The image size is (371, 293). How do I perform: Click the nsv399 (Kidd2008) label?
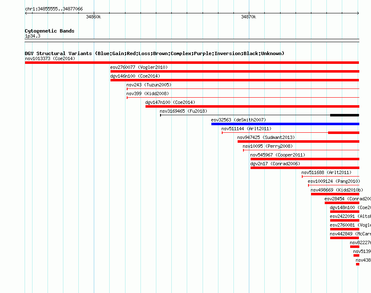point(148,93)
